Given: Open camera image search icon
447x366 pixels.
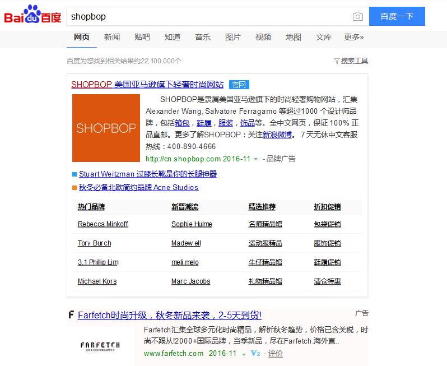Looking at the screenshot, I should [x=358, y=16].
